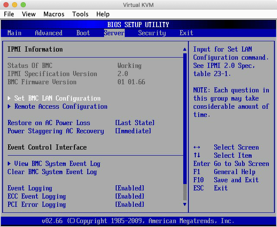
Task: Click the BMC status value Working
Action: (x=129, y=66)
